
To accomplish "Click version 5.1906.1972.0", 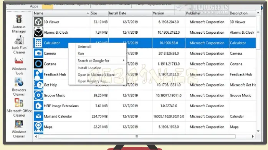I will click(x=169, y=127).
